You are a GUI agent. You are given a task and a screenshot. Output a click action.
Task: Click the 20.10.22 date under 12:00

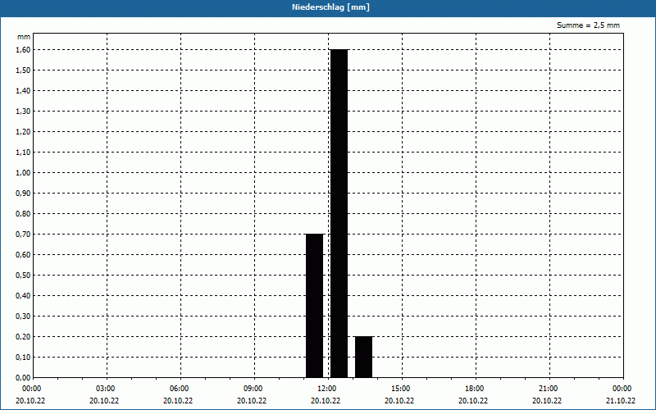(326, 400)
